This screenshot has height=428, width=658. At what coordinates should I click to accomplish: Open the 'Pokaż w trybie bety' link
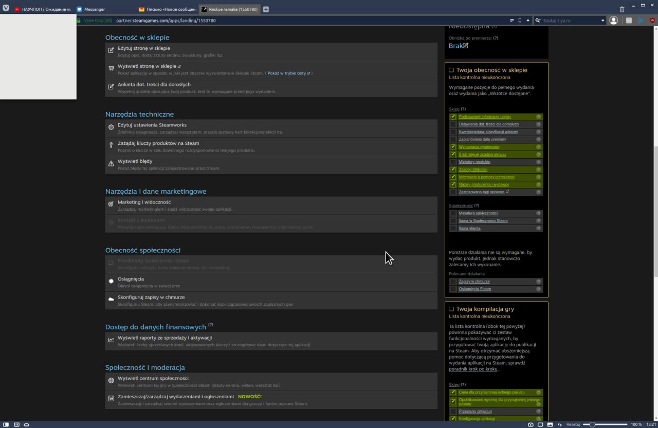pos(288,73)
